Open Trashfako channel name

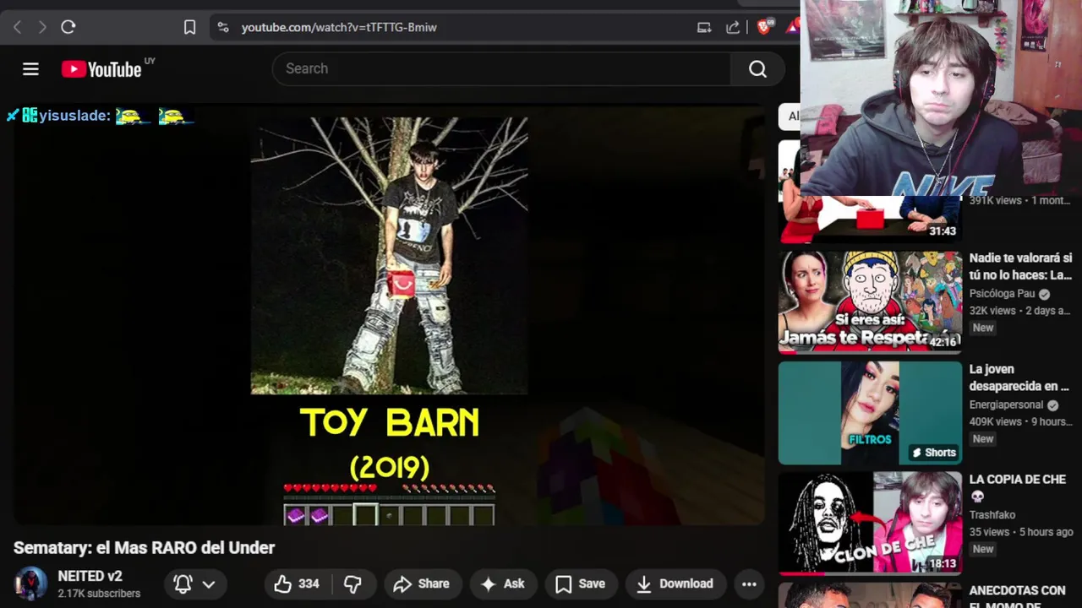[x=992, y=515]
